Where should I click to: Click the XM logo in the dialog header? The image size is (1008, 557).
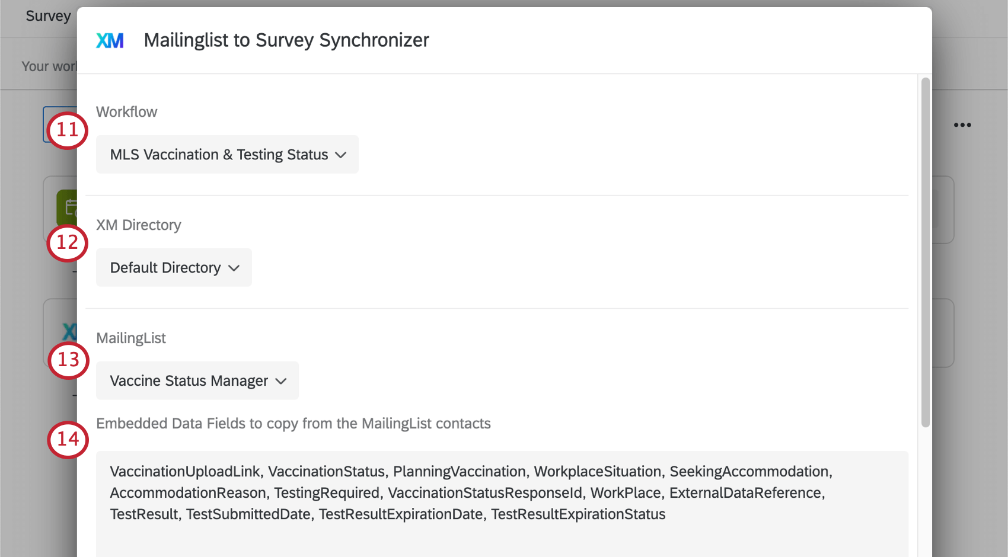click(110, 40)
